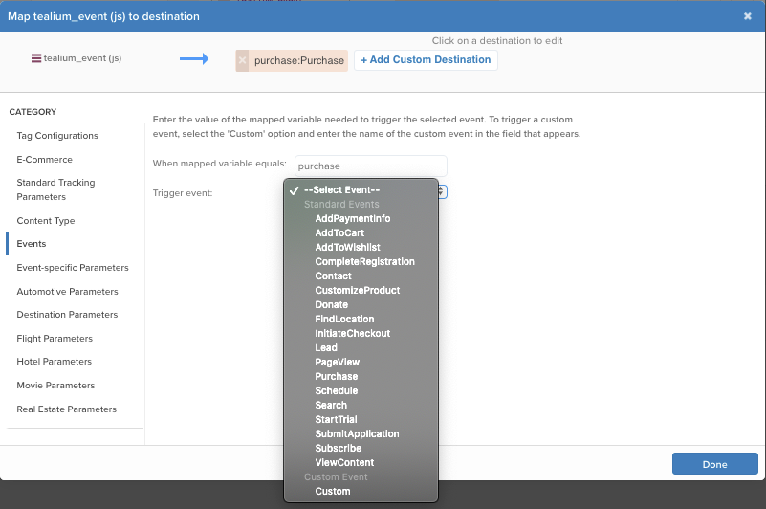Click the mapped variable value input field
Screen dimensions: 766x509
click(x=370, y=166)
